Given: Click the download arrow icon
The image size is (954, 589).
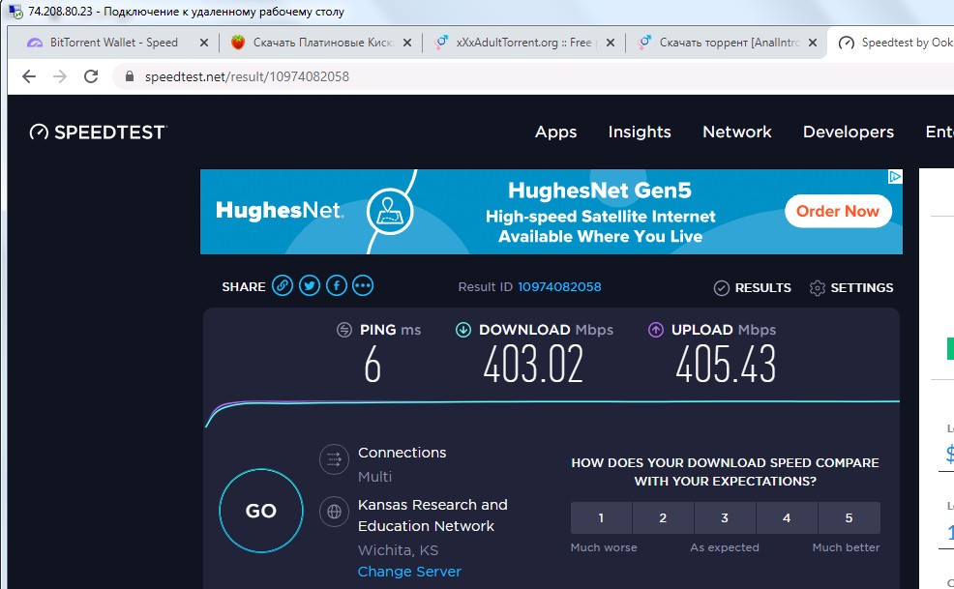Looking at the screenshot, I should (463, 330).
